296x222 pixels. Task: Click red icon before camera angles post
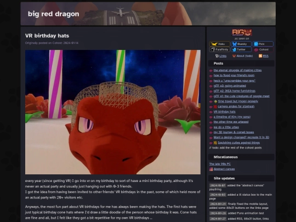coord(215,107)
